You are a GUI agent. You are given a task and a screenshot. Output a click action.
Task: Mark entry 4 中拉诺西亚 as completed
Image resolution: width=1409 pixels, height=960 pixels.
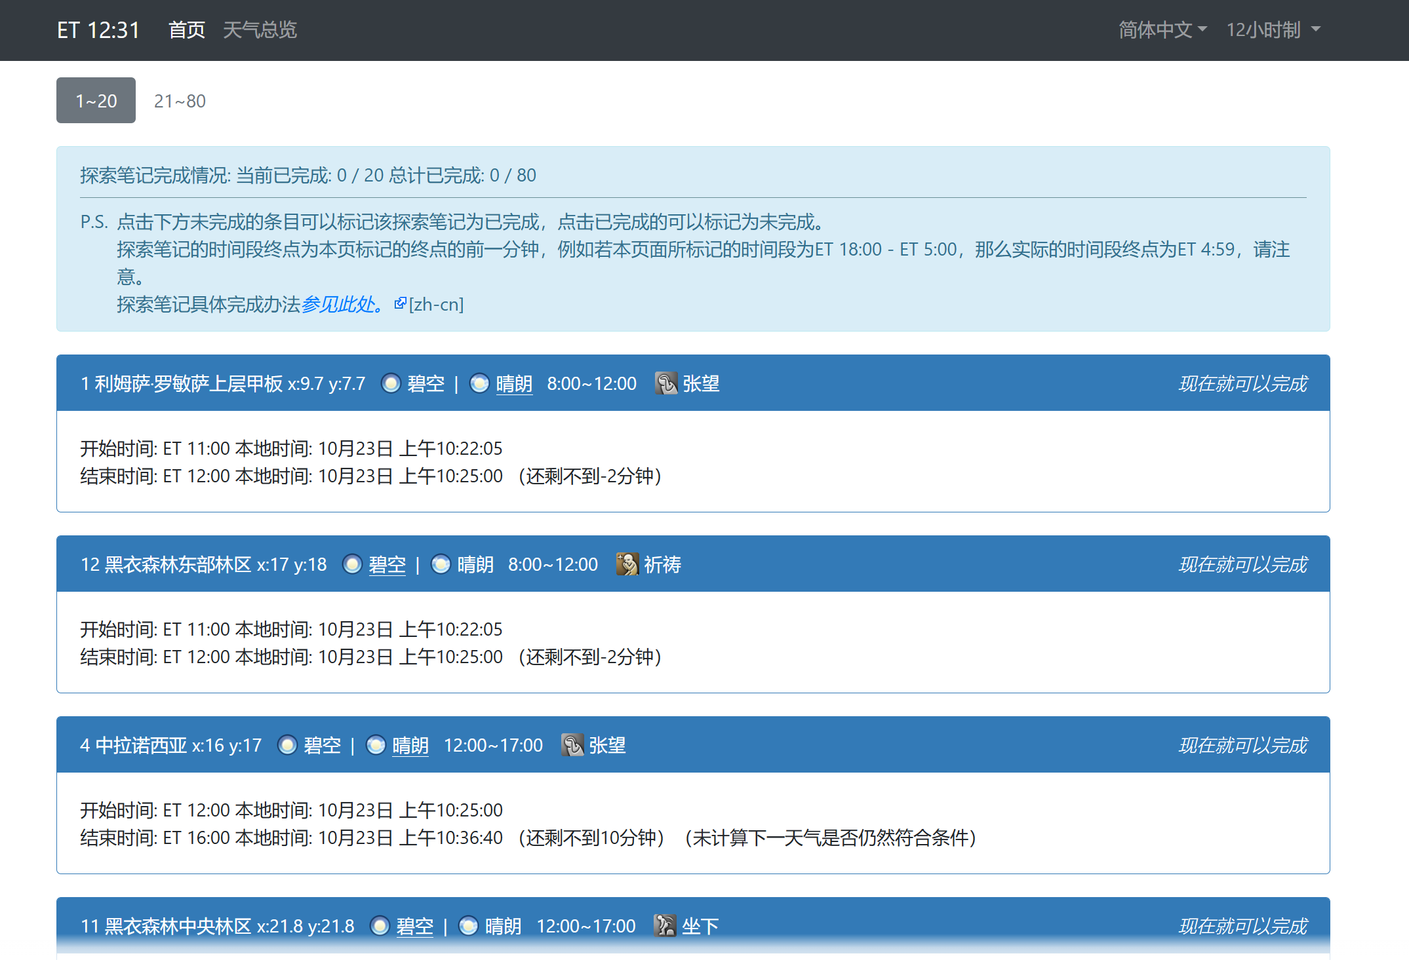click(x=693, y=745)
